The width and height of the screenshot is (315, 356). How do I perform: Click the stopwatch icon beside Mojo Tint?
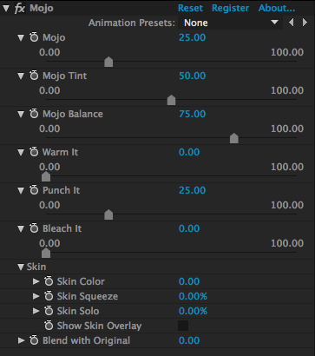click(x=34, y=76)
